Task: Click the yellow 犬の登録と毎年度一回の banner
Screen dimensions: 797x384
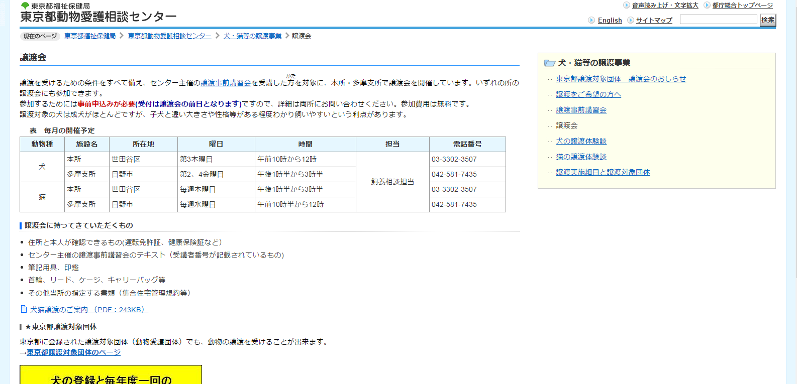Action: pos(111,374)
